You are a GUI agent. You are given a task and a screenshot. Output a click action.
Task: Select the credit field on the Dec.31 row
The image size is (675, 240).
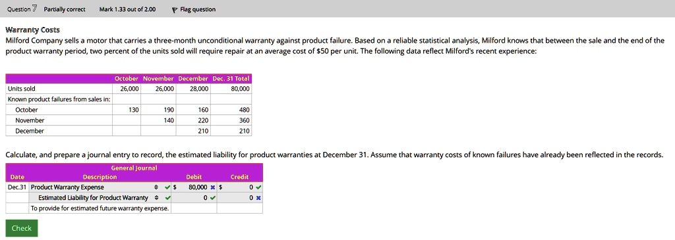coord(239,187)
